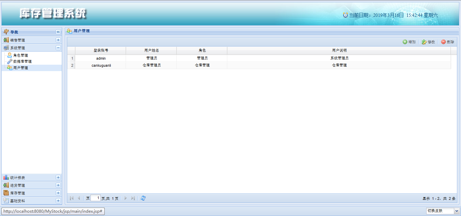
Task: Refresh the user grid
Action: (x=143, y=198)
